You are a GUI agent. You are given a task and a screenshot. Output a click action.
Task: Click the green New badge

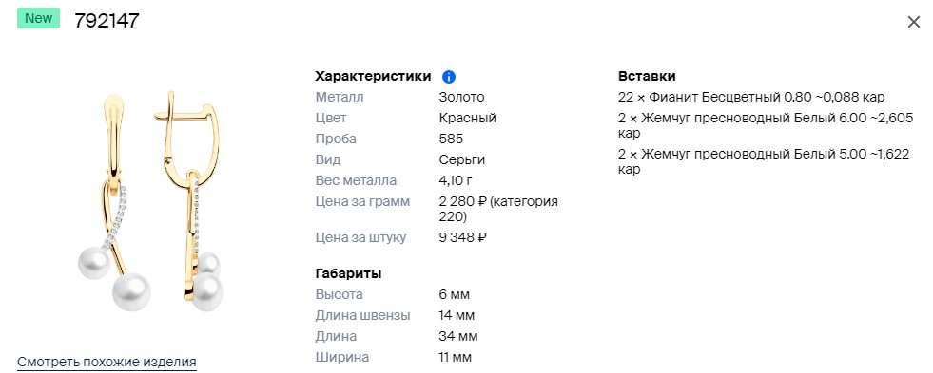tap(38, 18)
